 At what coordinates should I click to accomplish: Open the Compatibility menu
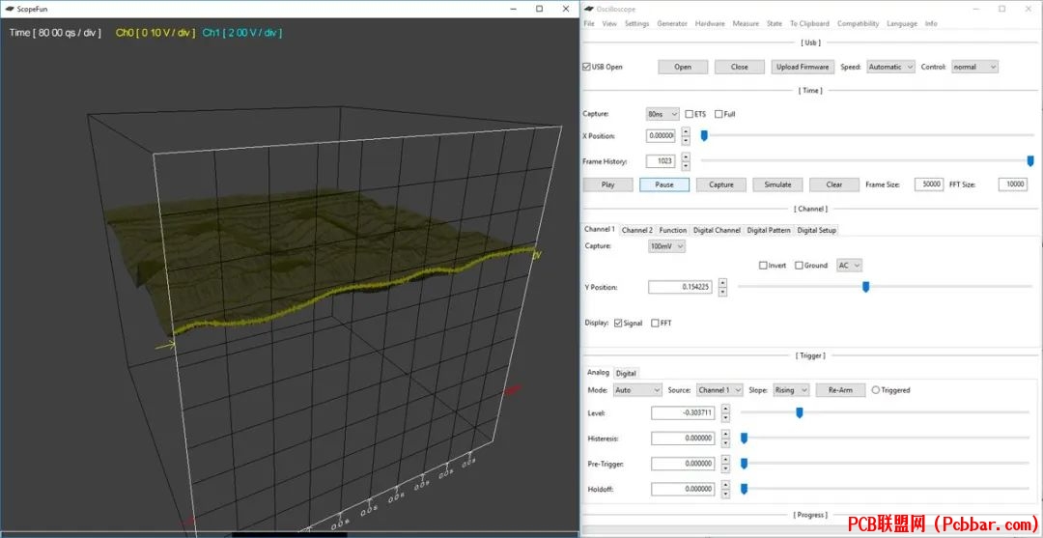tap(859, 23)
